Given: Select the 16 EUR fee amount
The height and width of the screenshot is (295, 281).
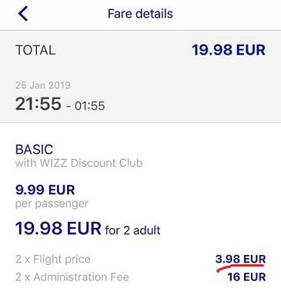Looking at the screenshot, I should pyautogui.click(x=246, y=277).
